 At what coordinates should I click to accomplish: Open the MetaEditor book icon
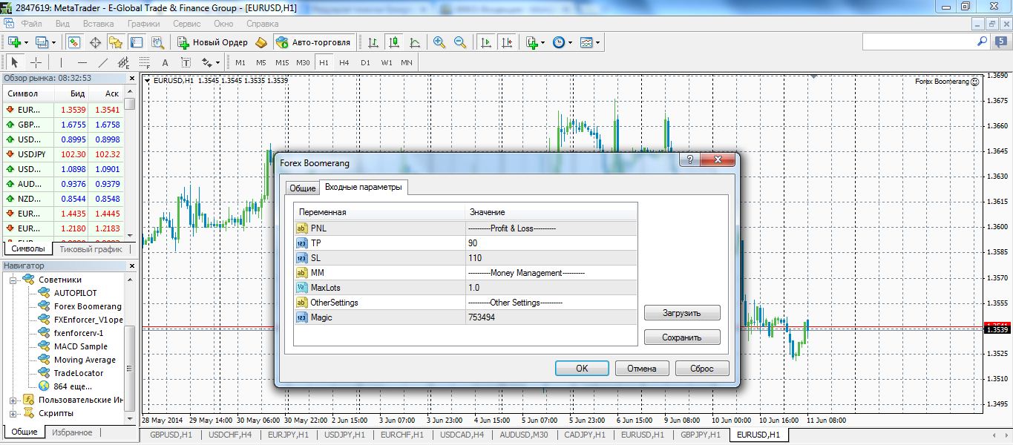pyautogui.click(x=261, y=42)
